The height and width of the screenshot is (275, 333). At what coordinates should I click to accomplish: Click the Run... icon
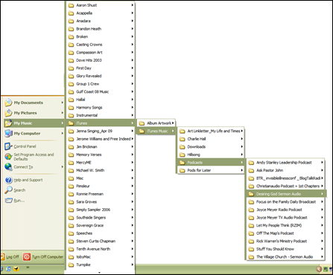point(8,200)
